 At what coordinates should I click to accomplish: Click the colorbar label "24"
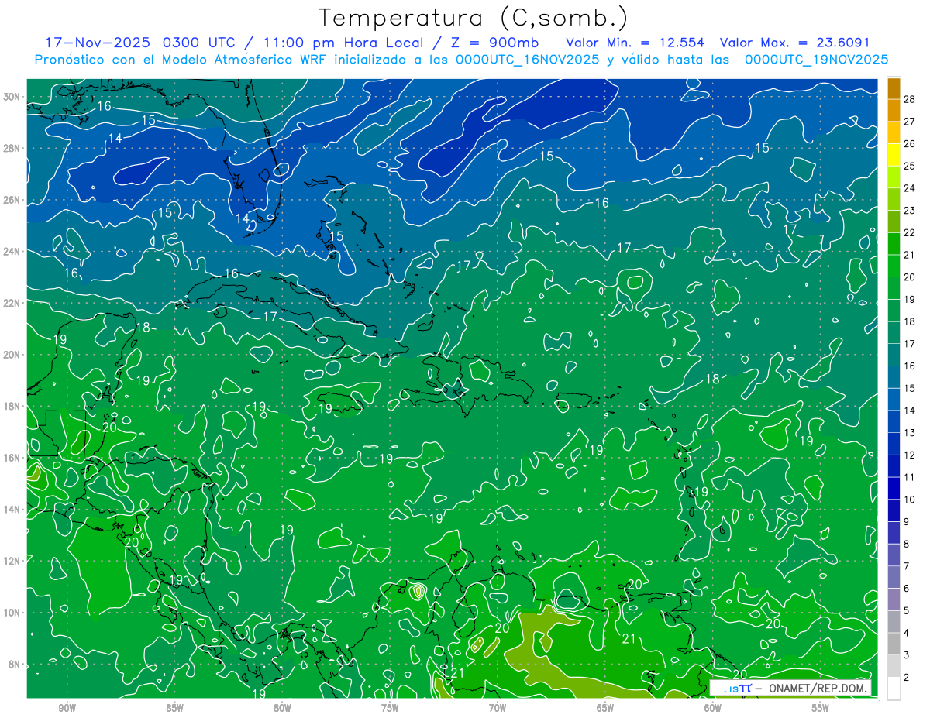pos(910,187)
